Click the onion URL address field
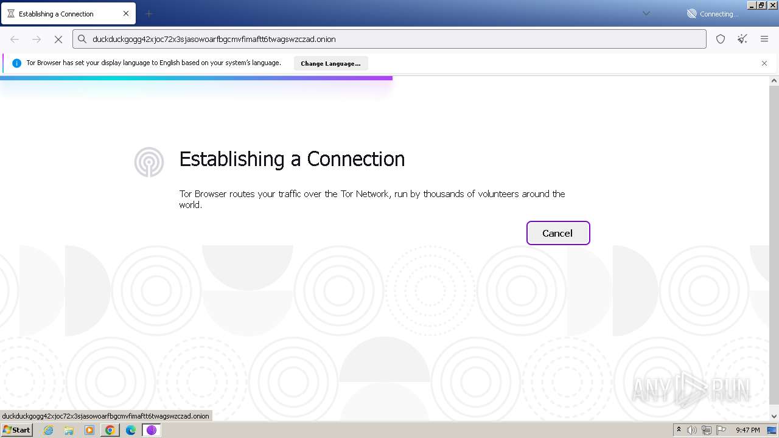The height and width of the screenshot is (438, 779). point(389,39)
